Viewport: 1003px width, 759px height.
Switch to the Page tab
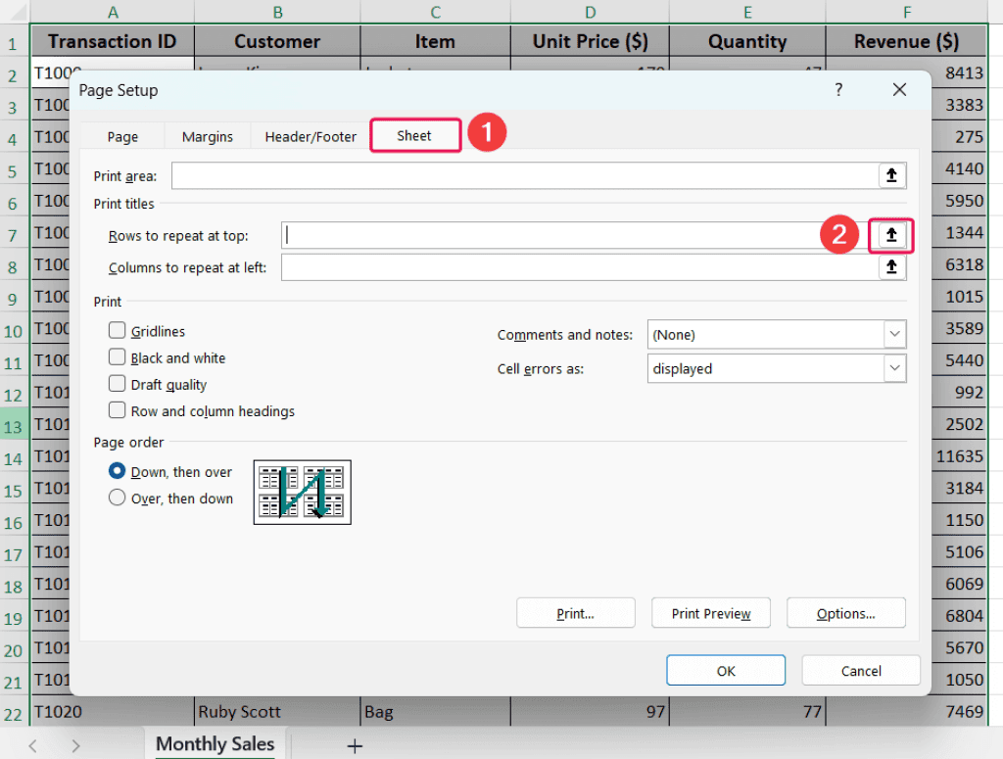tap(121, 136)
